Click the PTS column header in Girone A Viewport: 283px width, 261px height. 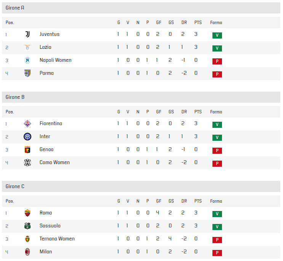point(198,23)
